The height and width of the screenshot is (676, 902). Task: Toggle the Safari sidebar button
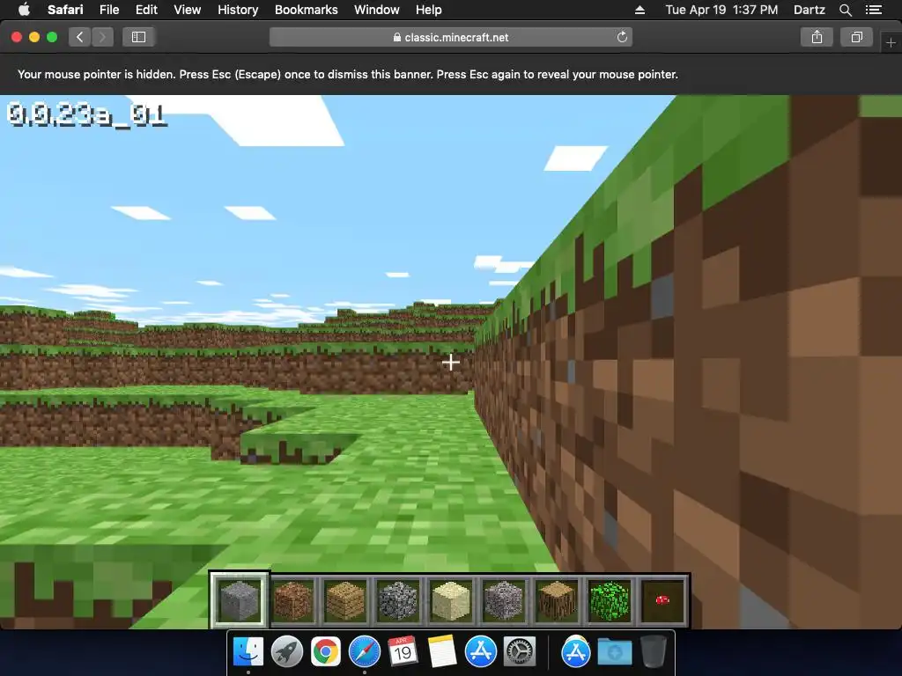pos(138,37)
